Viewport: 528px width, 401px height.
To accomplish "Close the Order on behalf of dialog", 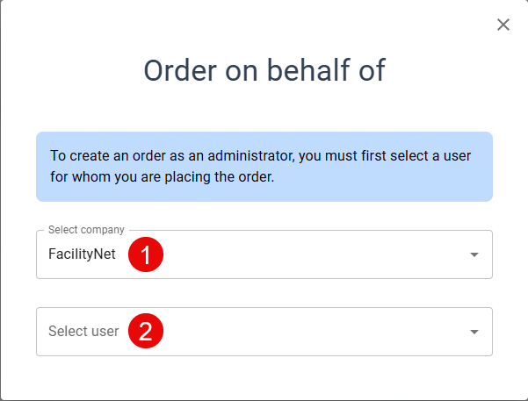I will click(503, 25).
